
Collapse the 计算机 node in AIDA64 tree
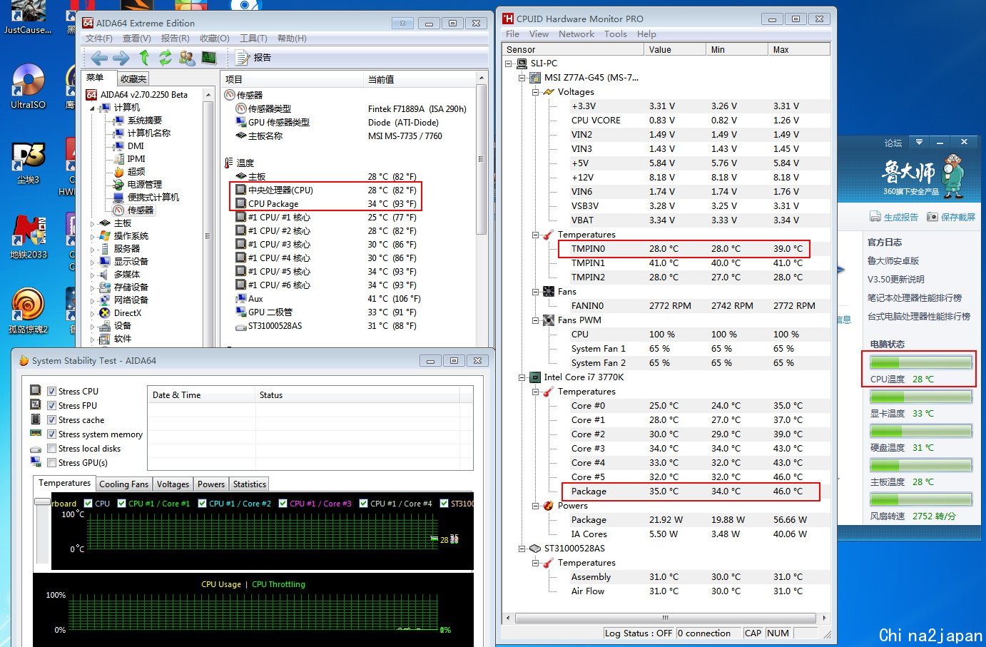[x=93, y=108]
